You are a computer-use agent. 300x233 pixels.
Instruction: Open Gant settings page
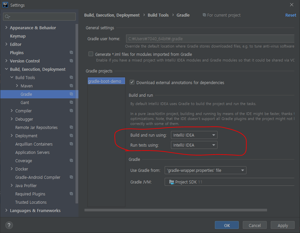(25, 102)
